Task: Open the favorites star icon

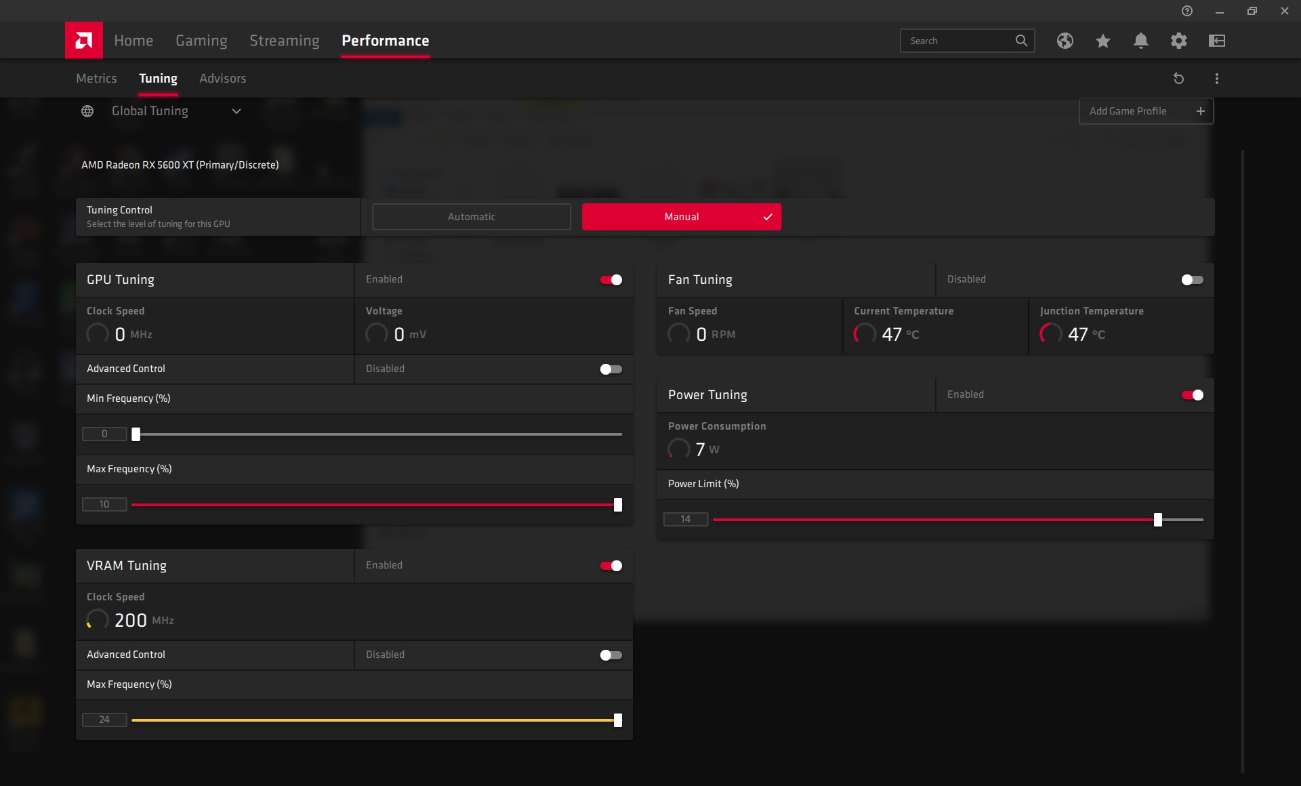Action: coord(1102,41)
